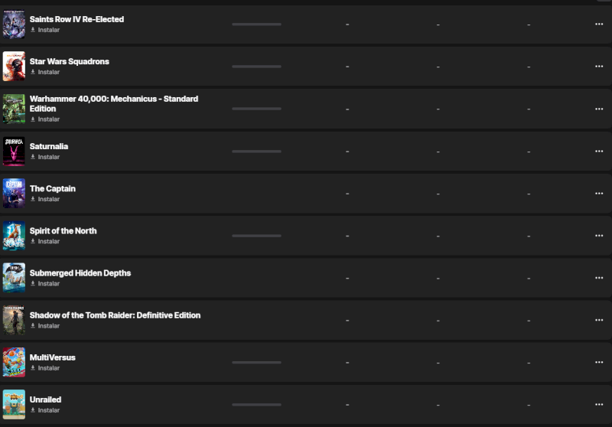Click the Warhammer 40,000: Mechanicus cover thumbnail
Viewport: 612px width, 427px height.
coord(14,109)
